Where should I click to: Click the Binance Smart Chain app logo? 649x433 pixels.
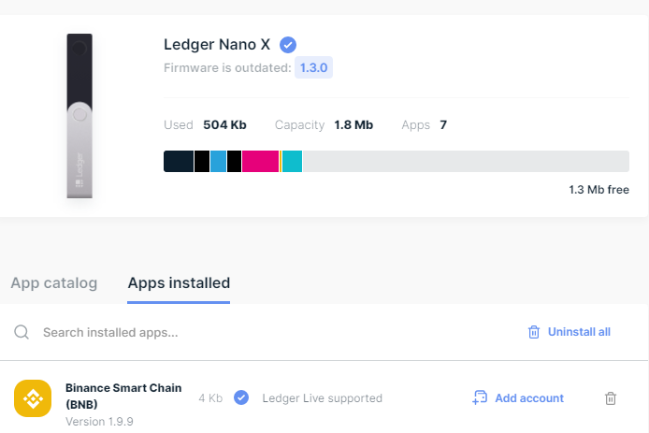tap(33, 398)
